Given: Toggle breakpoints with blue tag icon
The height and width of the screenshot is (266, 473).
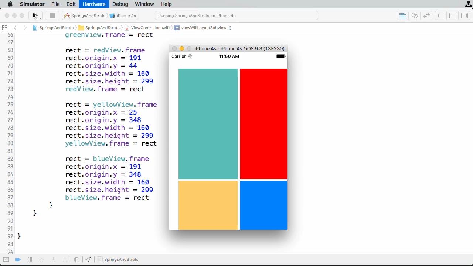Looking at the screenshot, I should 17,259.
